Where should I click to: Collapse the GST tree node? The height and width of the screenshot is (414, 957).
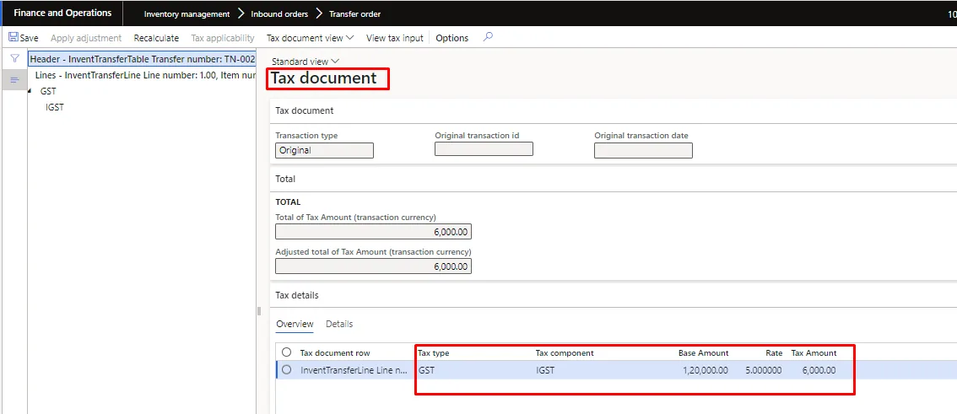(x=30, y=91)
